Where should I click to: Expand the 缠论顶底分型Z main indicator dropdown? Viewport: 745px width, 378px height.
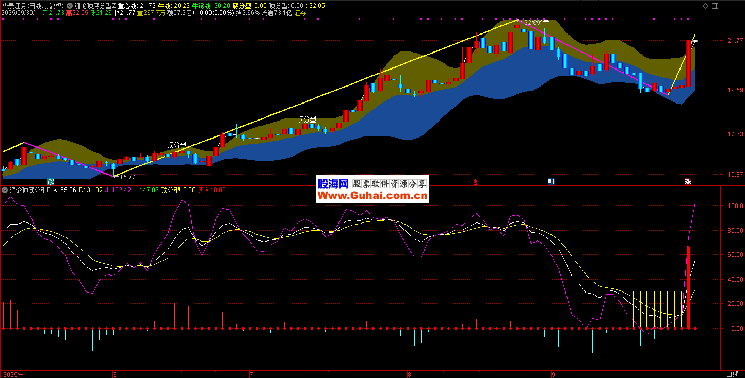click(x=70, y=6)
